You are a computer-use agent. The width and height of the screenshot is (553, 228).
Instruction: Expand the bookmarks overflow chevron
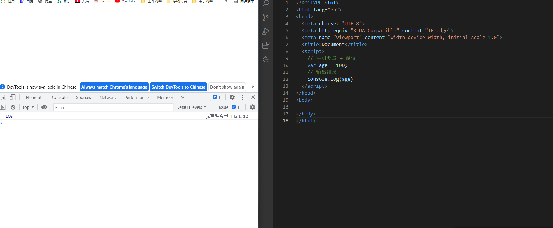pyautogui.click(x=226, y=1)
